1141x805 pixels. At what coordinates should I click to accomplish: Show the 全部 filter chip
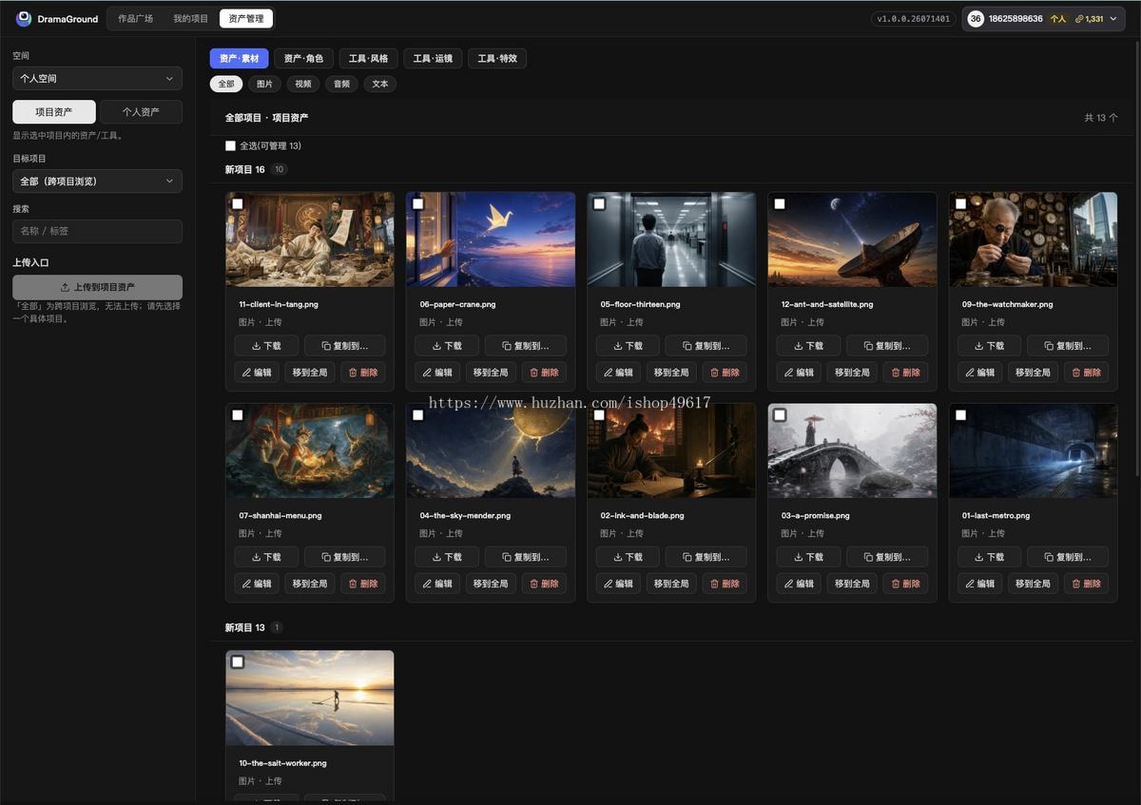225,84
